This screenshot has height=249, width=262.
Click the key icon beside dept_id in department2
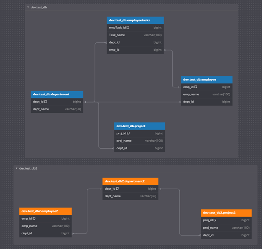pyautogui.click(x=118, y=189)
